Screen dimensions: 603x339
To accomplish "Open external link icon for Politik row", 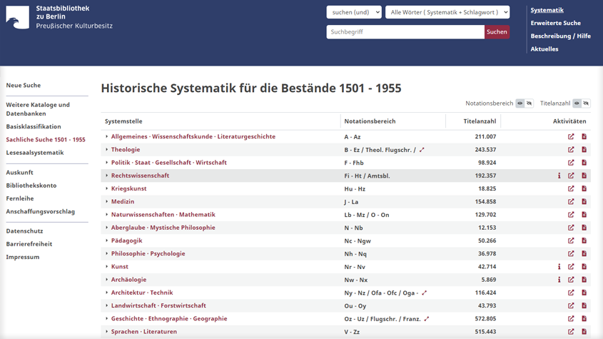I will click(571, 163).
